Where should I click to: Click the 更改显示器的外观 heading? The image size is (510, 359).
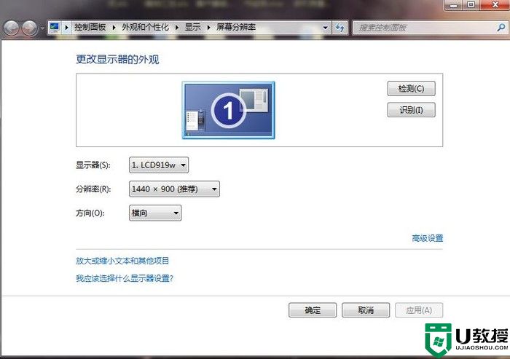(x=117, y=60)
